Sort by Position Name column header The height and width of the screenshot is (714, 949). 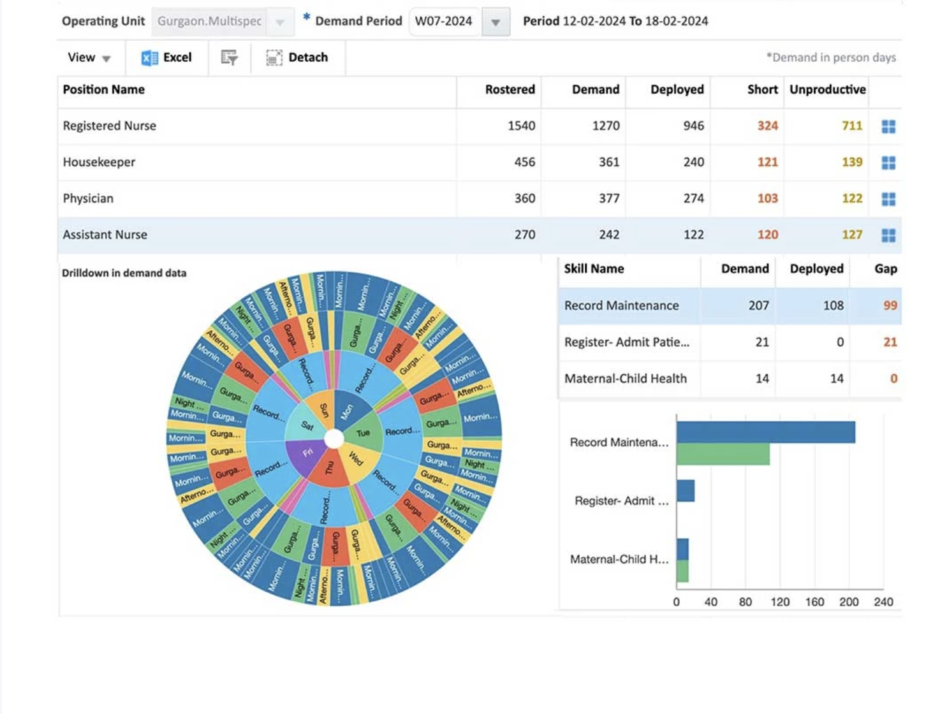tap(103, 89)
